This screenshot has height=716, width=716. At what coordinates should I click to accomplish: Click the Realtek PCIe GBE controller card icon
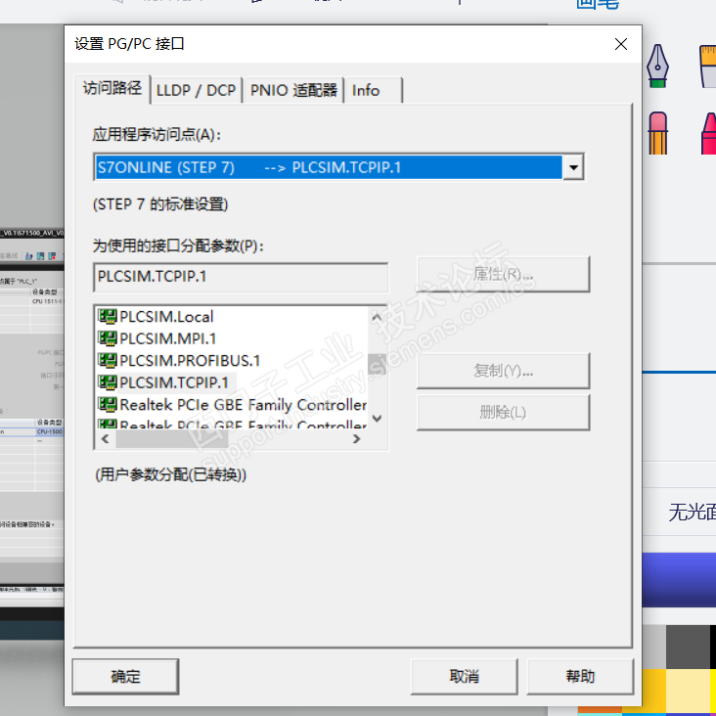[x=108, y=404]
